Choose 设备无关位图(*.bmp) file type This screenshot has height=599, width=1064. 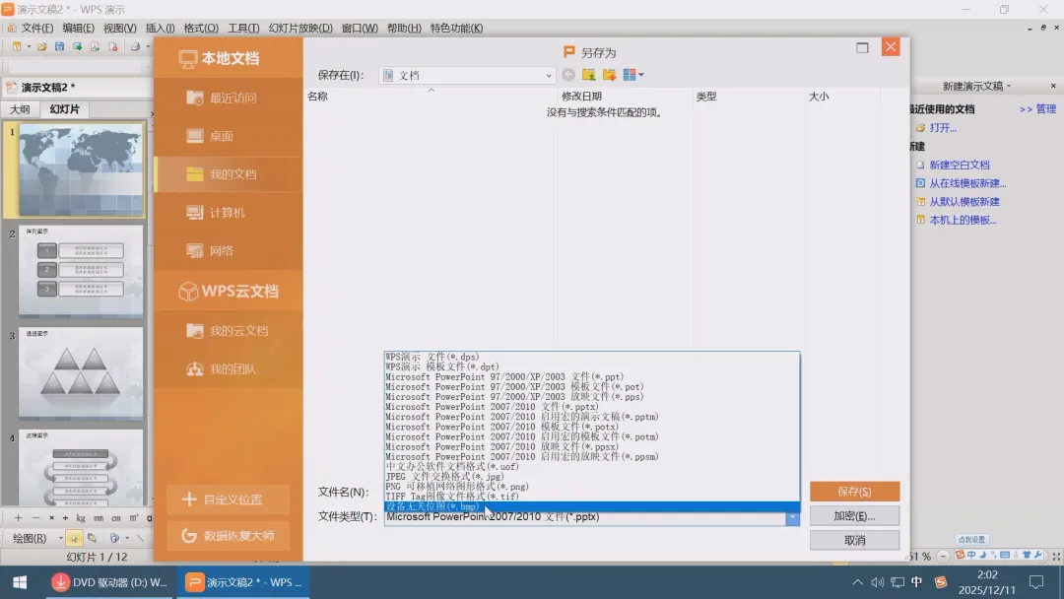(592, 506)
